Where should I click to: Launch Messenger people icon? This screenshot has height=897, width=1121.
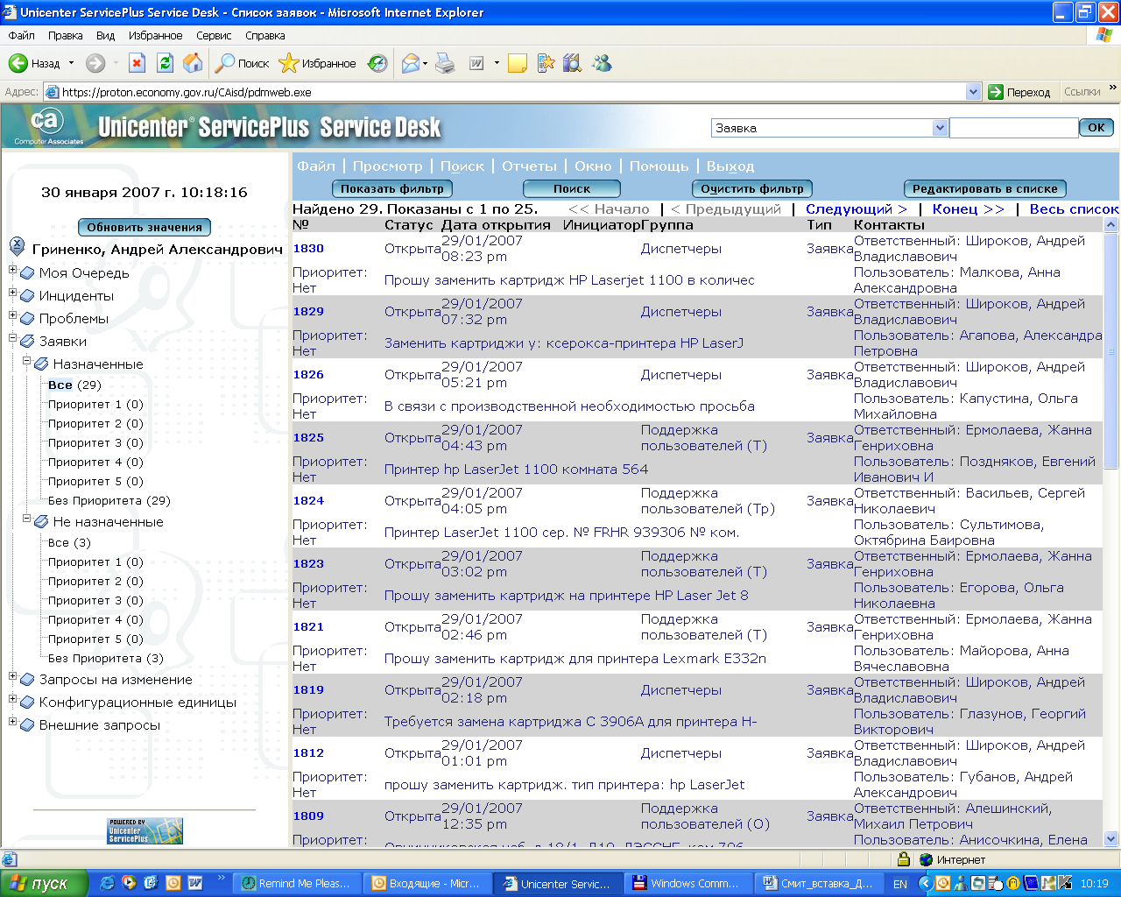click(602, 63)
